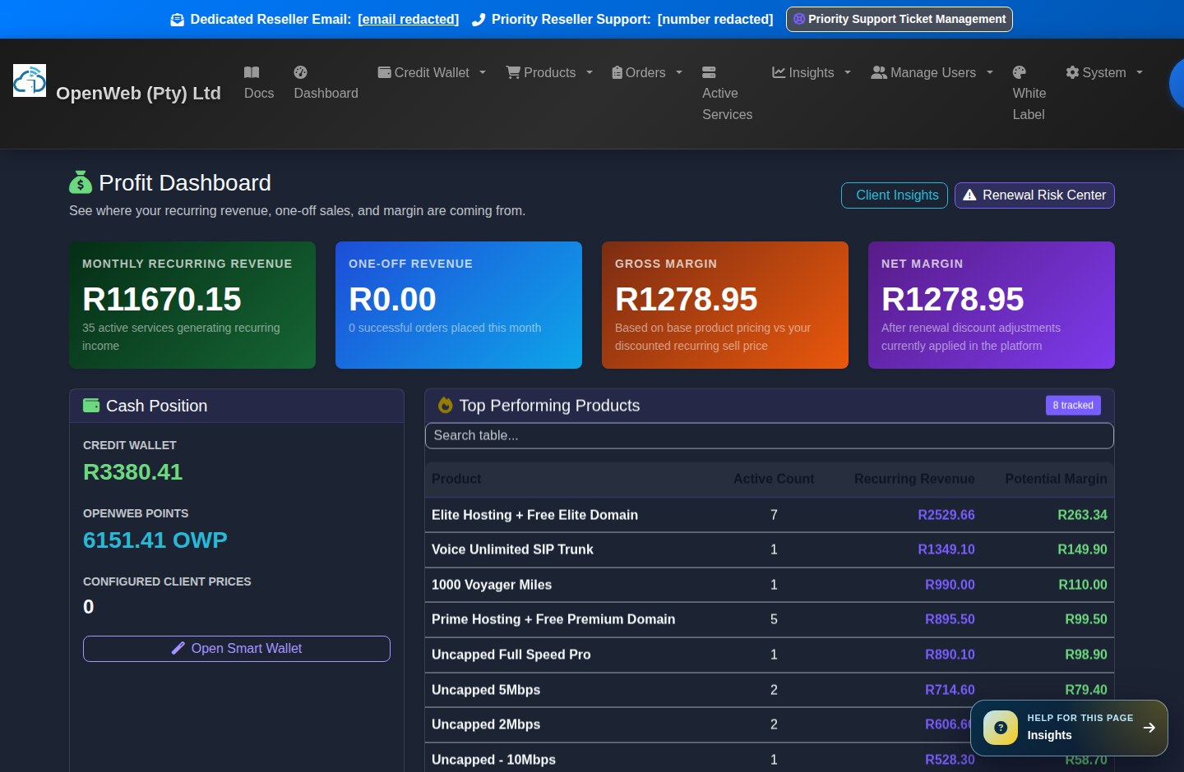
Task: Sort by Potential Margin column header
Action: point(1056,479)
